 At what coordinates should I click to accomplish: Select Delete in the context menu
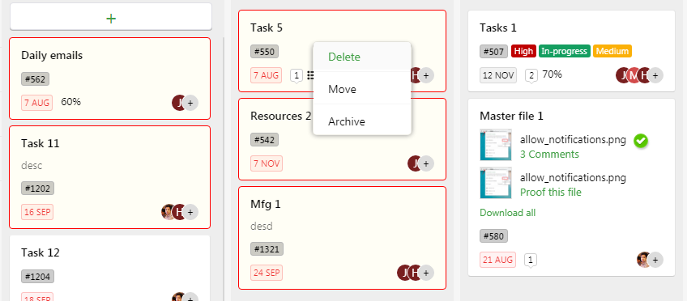[x=344, y=57]
